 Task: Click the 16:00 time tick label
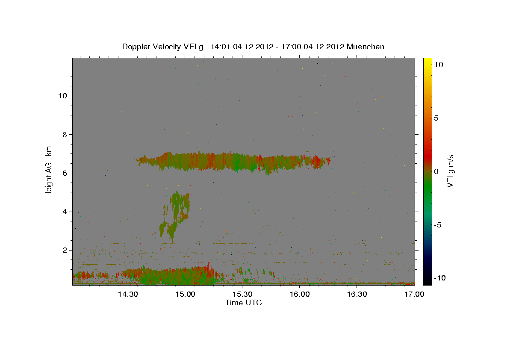[300, 294]
